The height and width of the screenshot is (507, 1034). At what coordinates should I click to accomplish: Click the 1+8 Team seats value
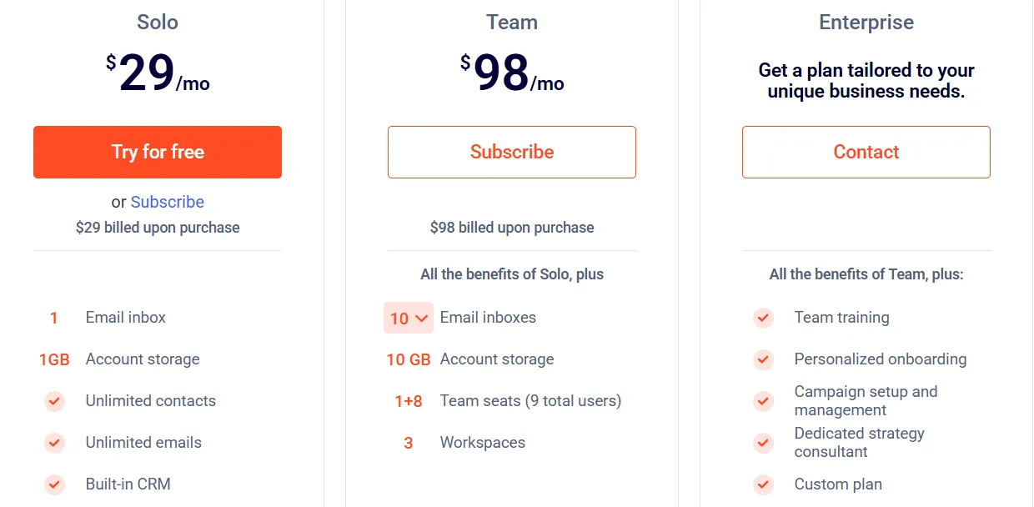pyautogui.click(x=409, y=401)
